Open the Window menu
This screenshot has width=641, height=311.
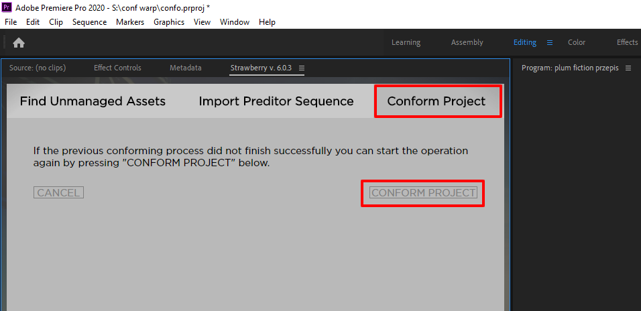(x=235, y=22)
